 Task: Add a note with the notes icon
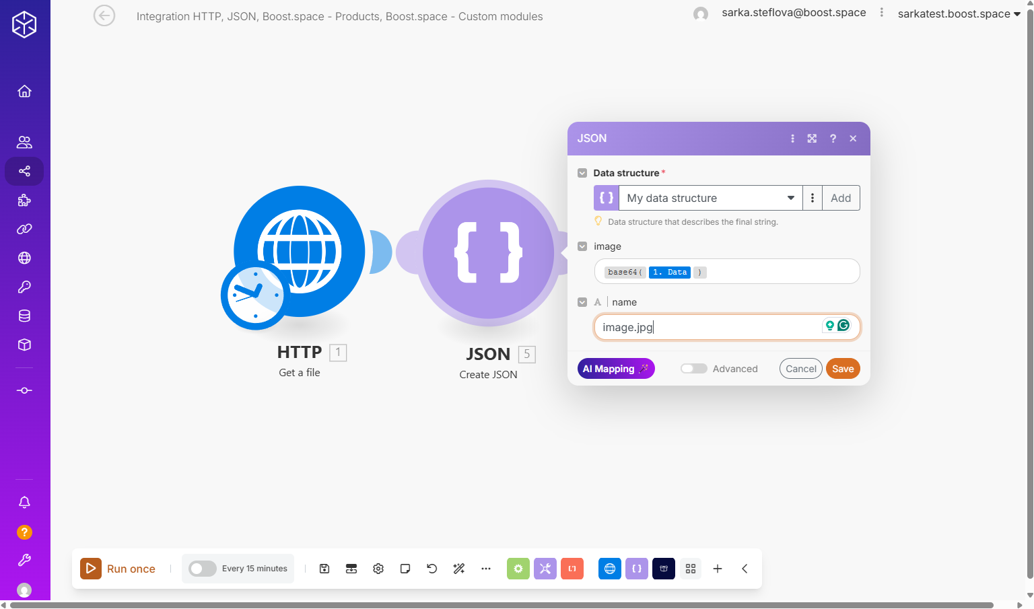[x=405, y=569]
